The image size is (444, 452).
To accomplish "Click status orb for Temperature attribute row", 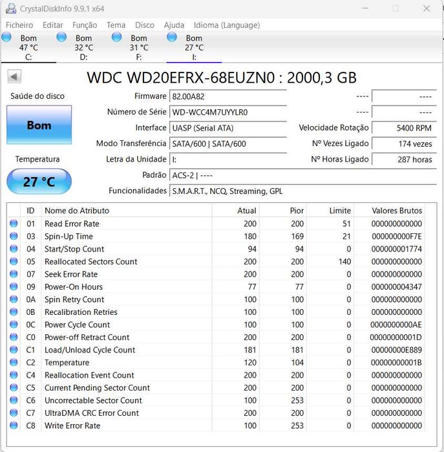I will [14, 362].
